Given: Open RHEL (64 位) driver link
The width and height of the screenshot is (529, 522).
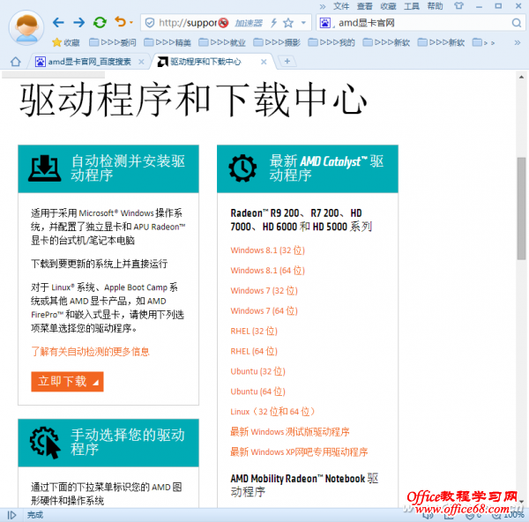Looking at the screenshot, I should point(254,352).
